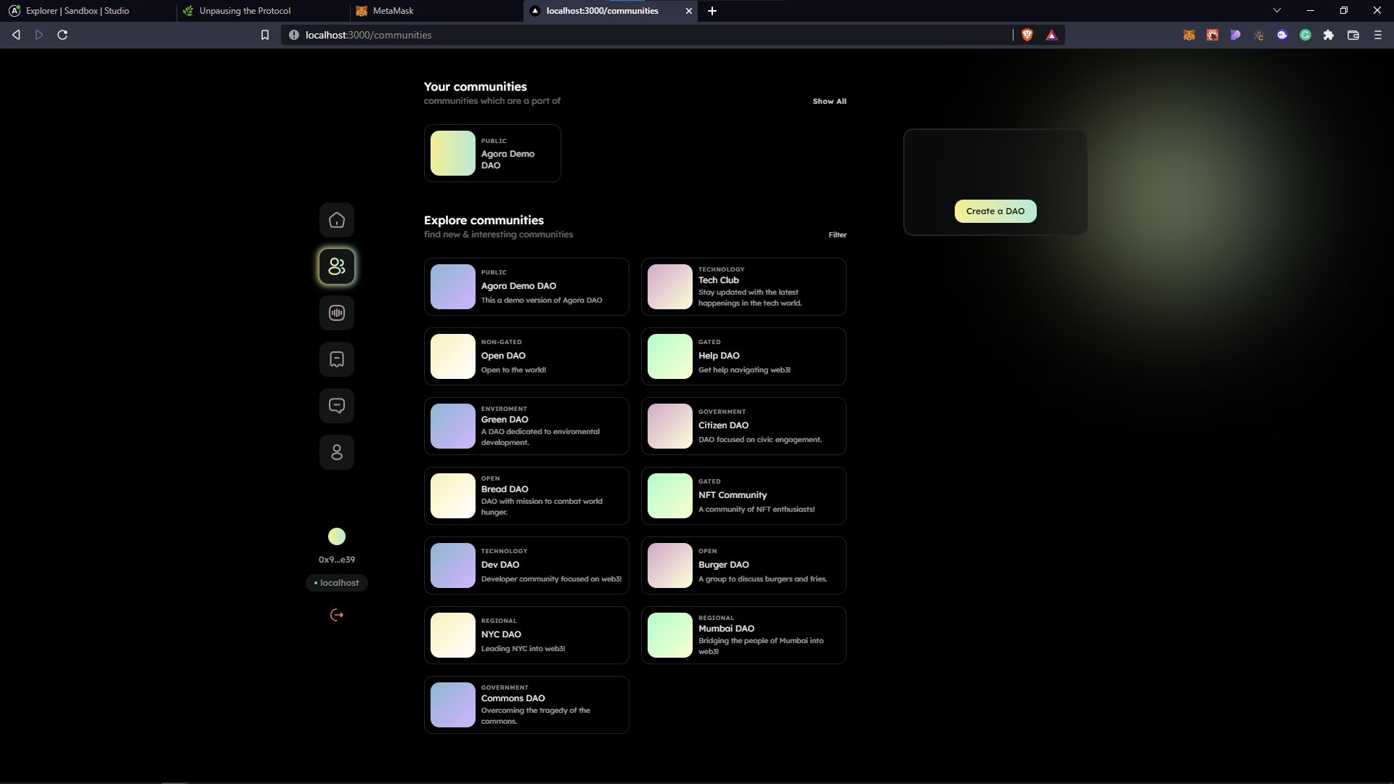
Task: Click the red logout icon
Action: pos(336,615)
